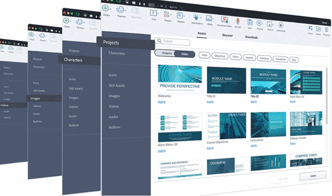Open the Community icon
This screenshot has height=196, width=332.
281,25
